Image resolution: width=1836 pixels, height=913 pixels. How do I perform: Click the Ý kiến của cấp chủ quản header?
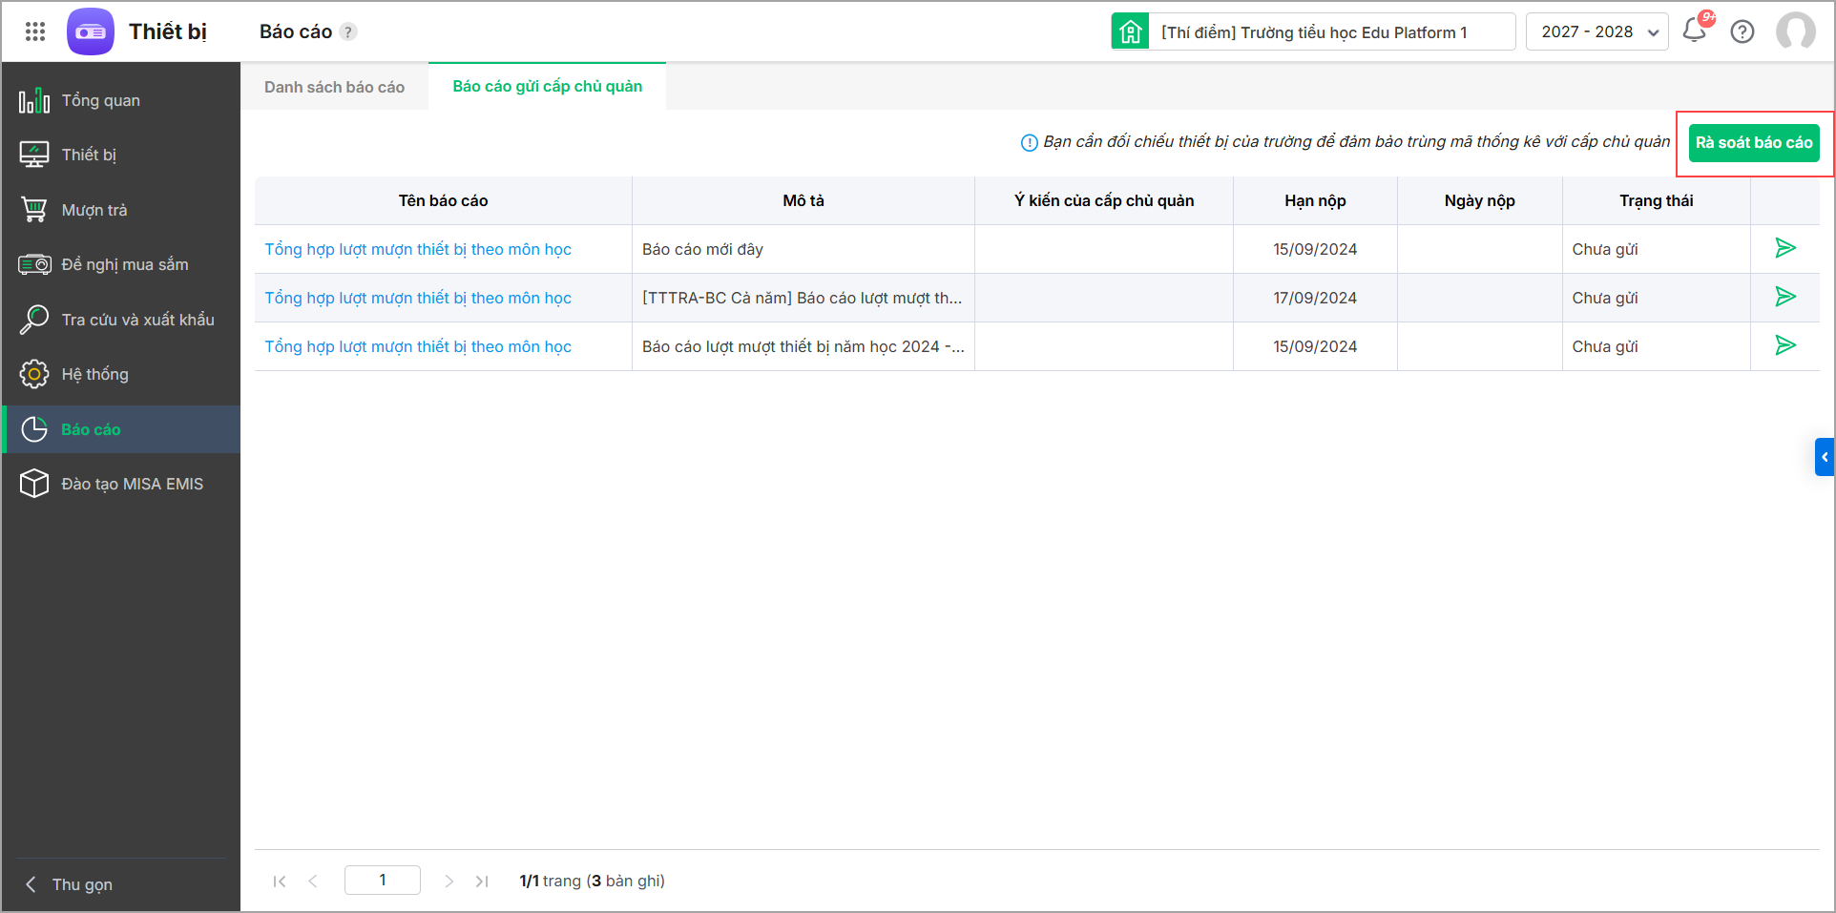[1104, 200]
